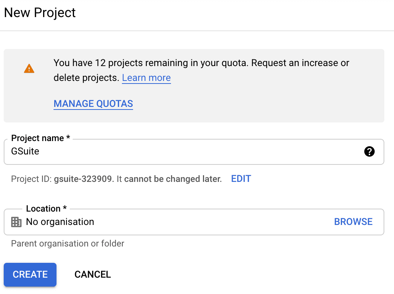Click No organisation to change project location
Image resolution: width=394 pixels, height=294 pixels.
(60, 222)
